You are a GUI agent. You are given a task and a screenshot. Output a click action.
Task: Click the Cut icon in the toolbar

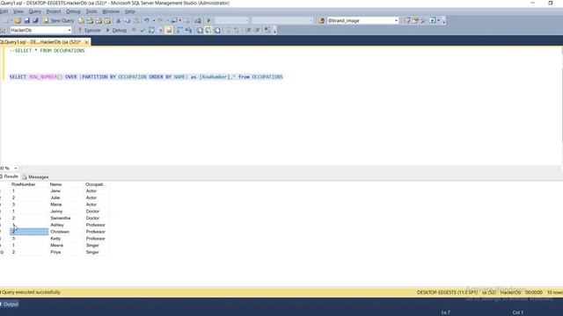click(118, 20)
